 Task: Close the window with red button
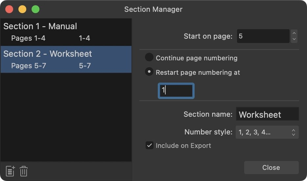point(9,9)
